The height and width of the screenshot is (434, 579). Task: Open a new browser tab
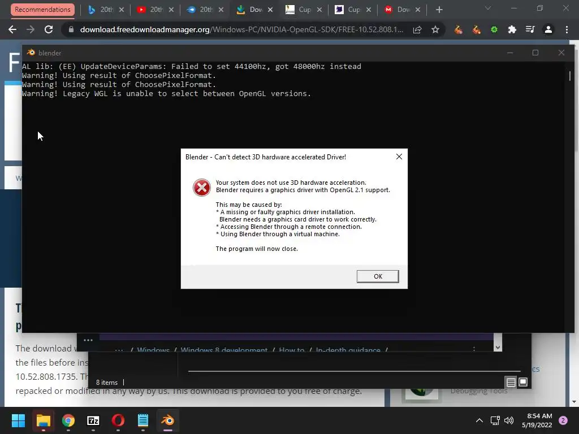coord(439,10)
